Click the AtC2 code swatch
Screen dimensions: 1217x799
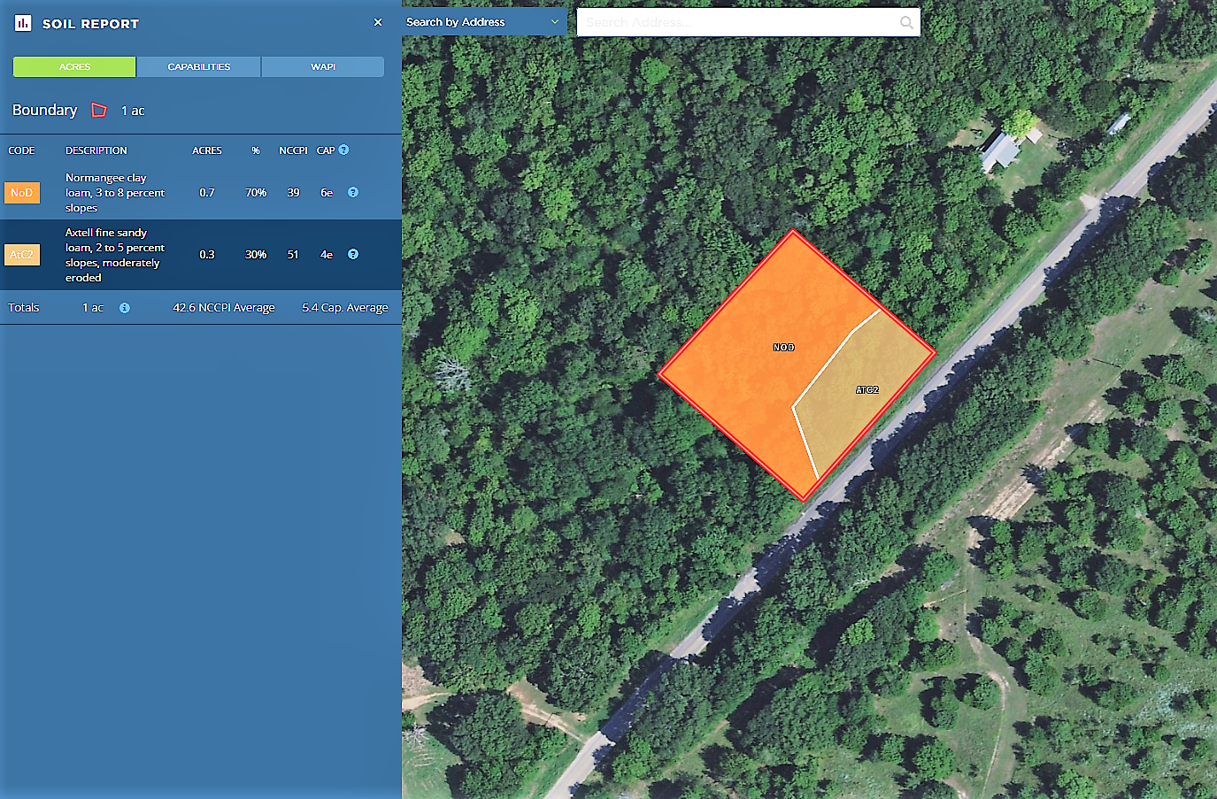22,255
